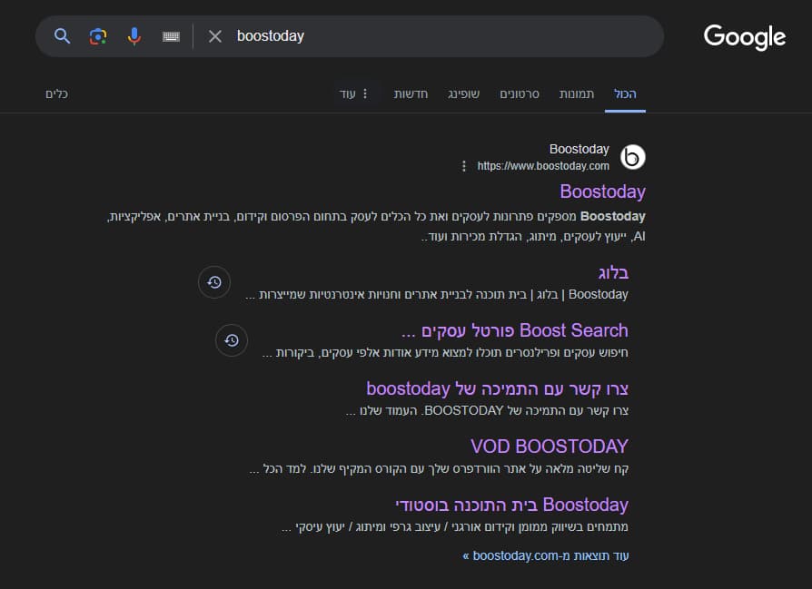Click history icon beside בלוג result
This screenshot has width=812, height=589.
point(214,282)
